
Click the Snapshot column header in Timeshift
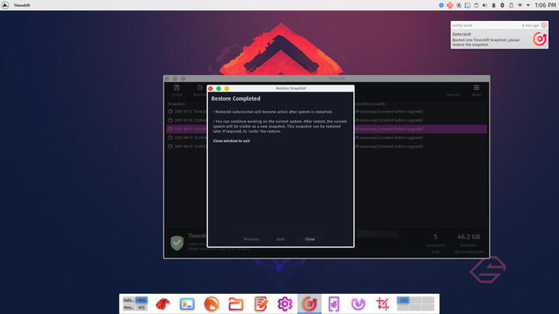[176, 104]
